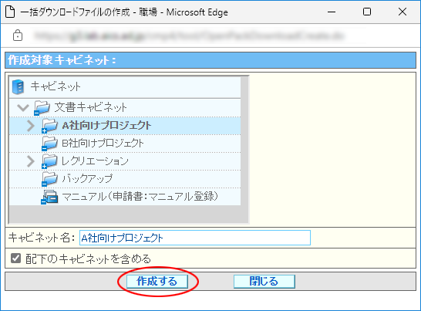Expand the レクリエーション tree node

[31, 161]
